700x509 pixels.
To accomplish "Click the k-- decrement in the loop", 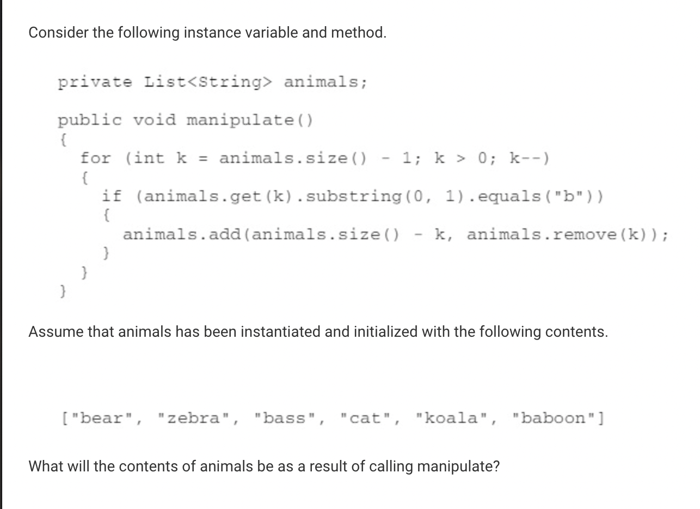I will pyautogui.click(x=526, y=159).
